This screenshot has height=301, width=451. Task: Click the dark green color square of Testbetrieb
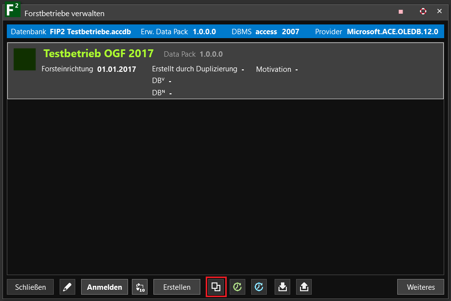24,59
